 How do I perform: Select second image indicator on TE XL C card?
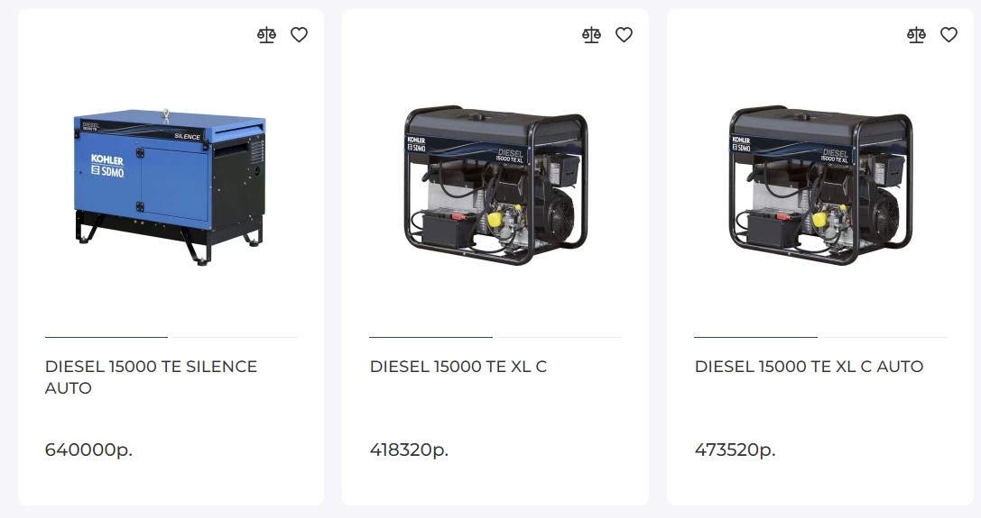(x=560, y=337)
